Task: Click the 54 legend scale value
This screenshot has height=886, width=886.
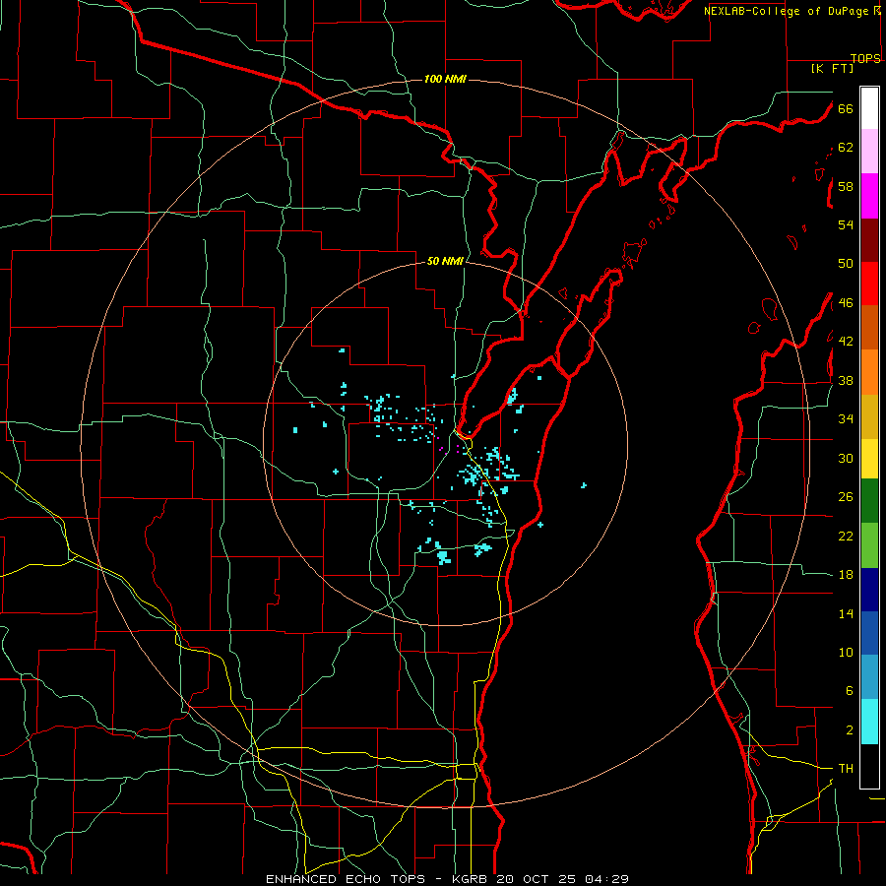Action: [846, 225]
